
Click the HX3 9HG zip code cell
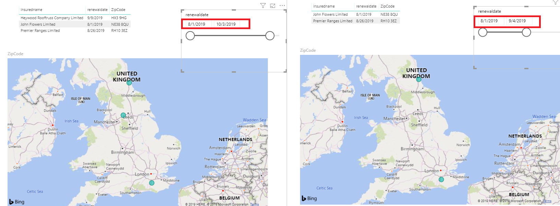(x=119, y=18)
